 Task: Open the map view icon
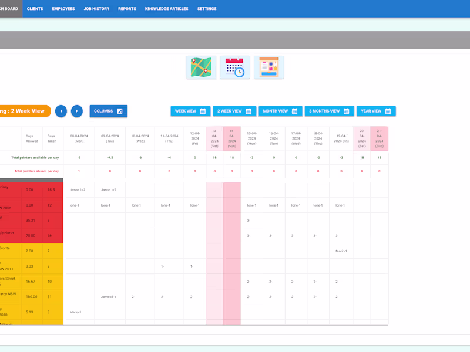(x=201, y=66)
